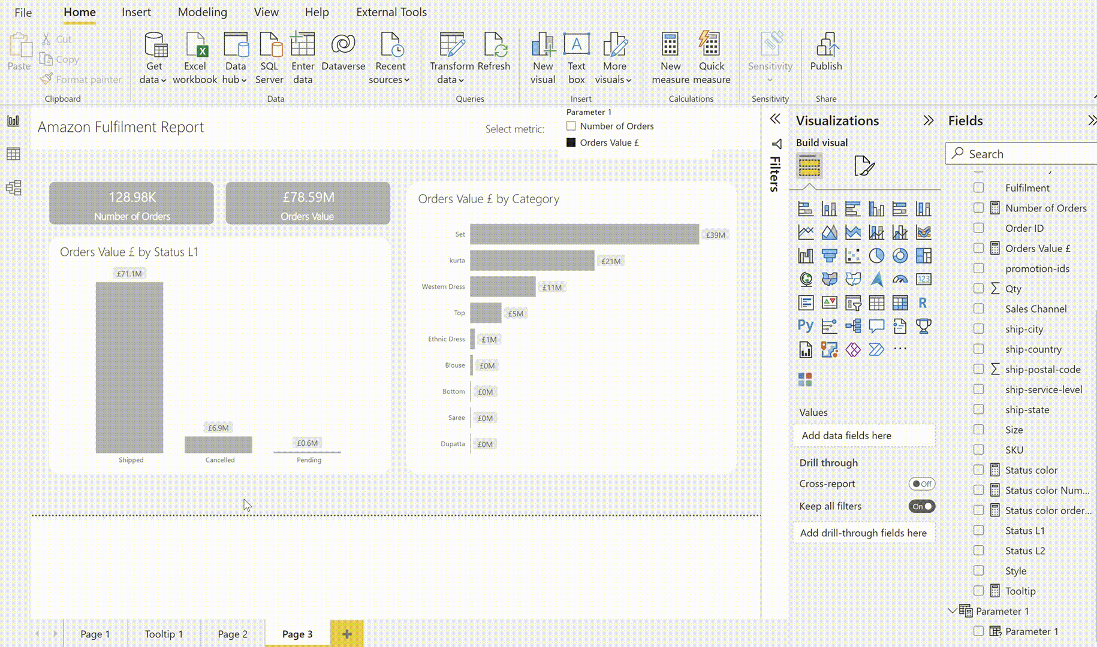Go to the Page 1 report tab
Screen dimensions: 1097x647
95,634
